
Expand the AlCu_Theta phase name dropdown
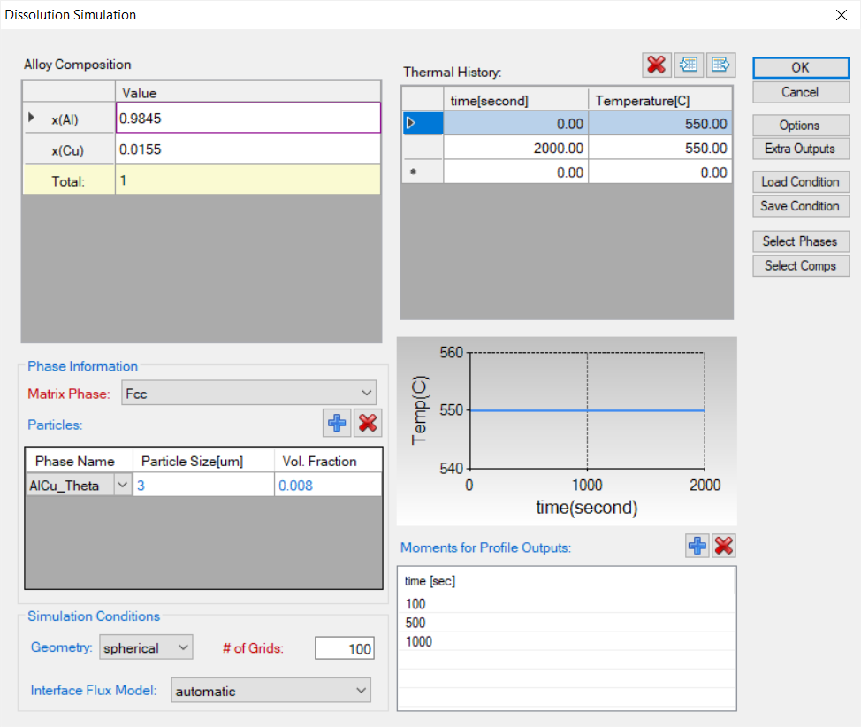coord(122,485)
